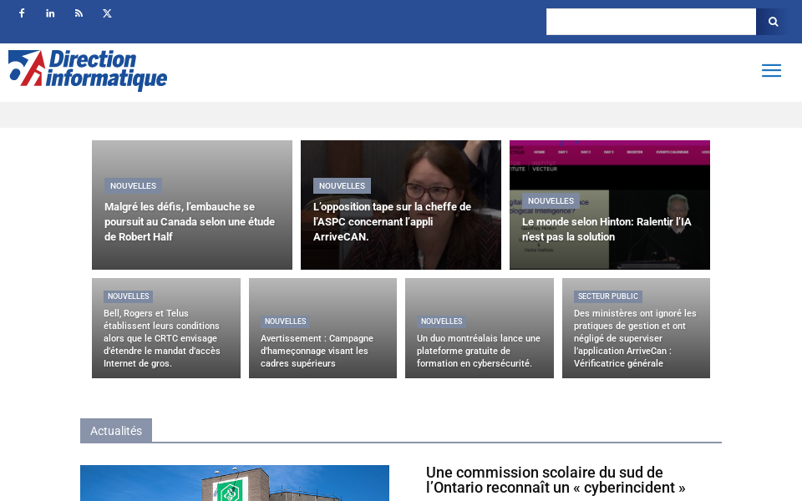This screenshot has width=802, height=501.
Task: Open the Actualités section tab
Action: (116, 431)
